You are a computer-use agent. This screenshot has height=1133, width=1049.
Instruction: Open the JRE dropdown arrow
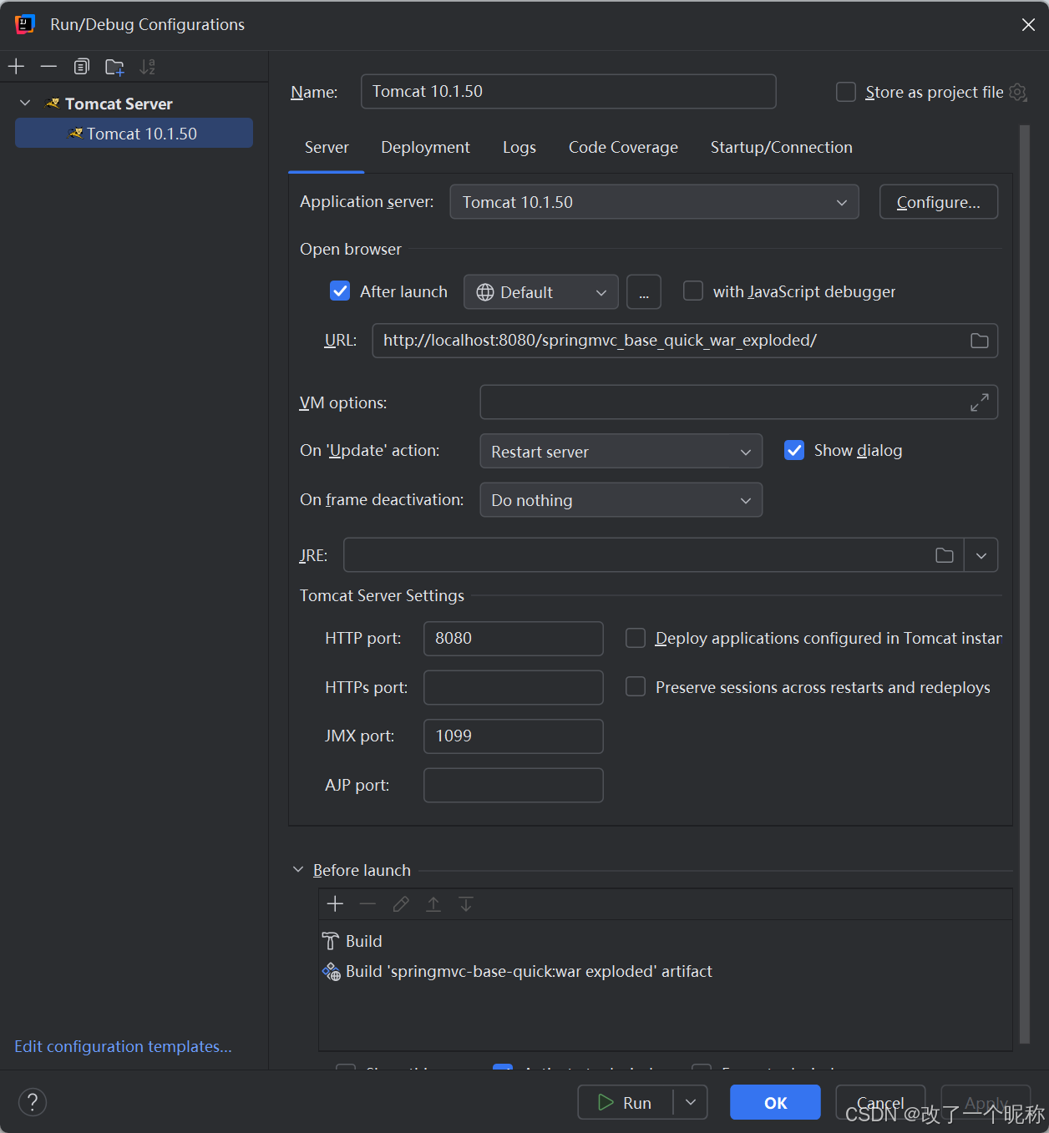981,555
